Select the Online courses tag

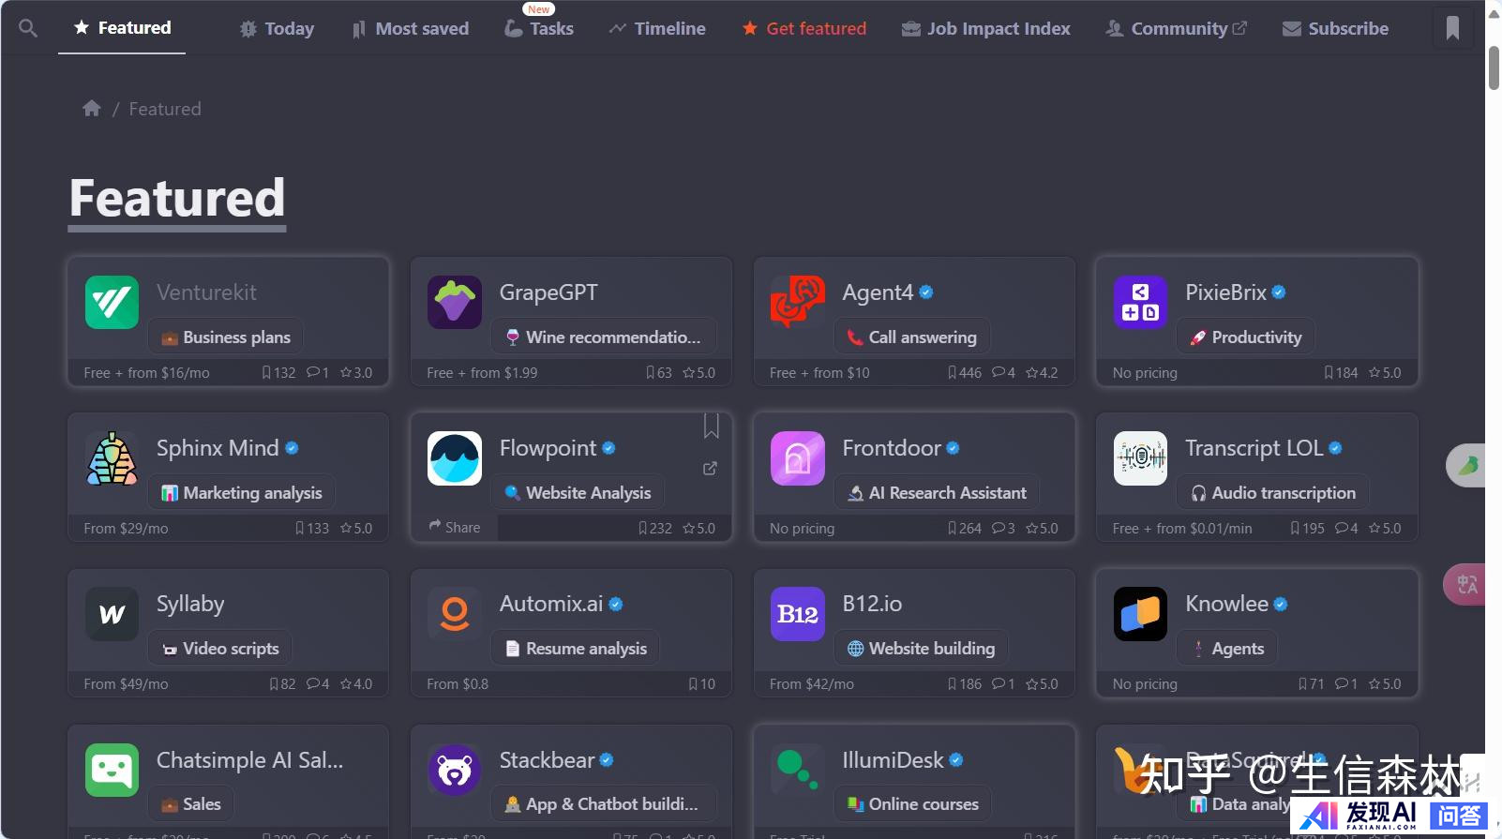pos(913,803)
